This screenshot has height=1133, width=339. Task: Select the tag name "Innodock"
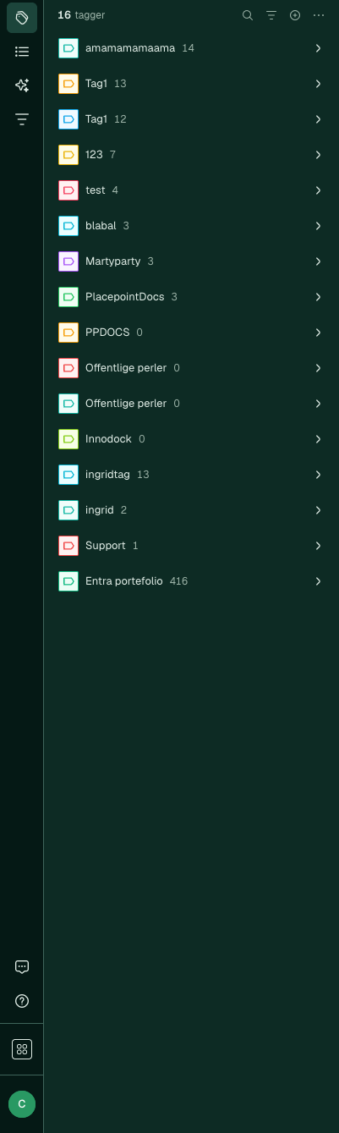point(108,439)
